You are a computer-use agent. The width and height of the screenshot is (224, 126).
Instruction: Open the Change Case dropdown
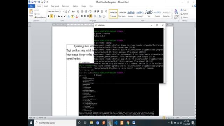pyautogui.click(x=73, y=12)
